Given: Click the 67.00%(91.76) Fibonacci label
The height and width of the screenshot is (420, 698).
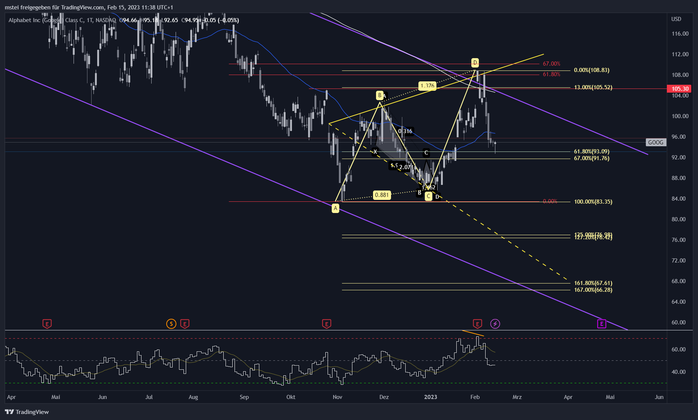Looking at the screenshot, I should click(592, 158).
